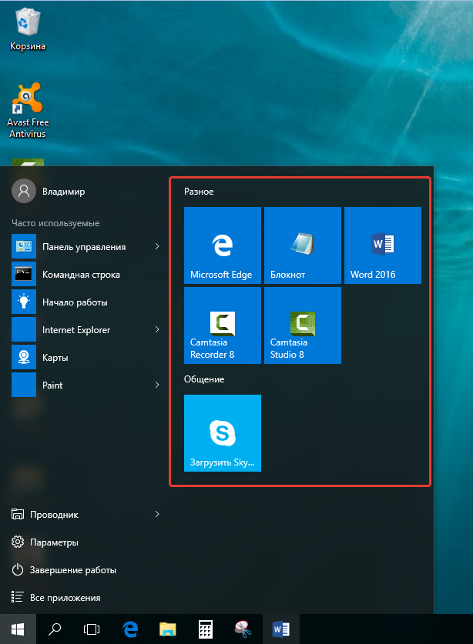Launch the Блокнот tile
Screen dimensions: 473x644
tap(303, 245)
